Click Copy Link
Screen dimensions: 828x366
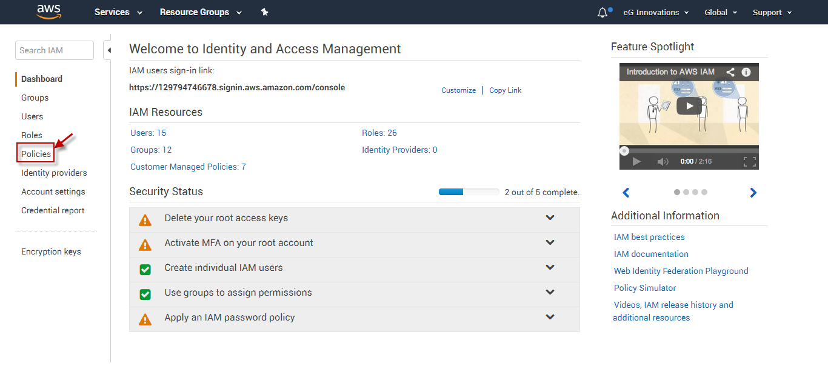pos(506,90)
